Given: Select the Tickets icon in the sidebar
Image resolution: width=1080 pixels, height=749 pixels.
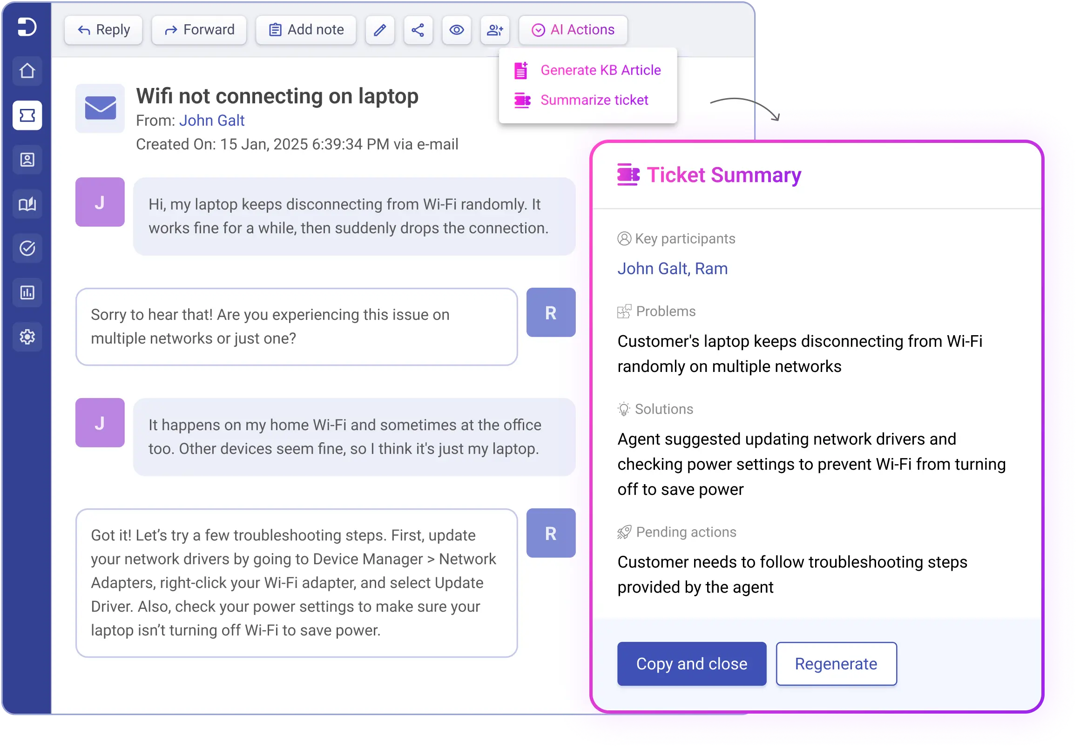Looking at the screenshot, I should coord(27,115).
